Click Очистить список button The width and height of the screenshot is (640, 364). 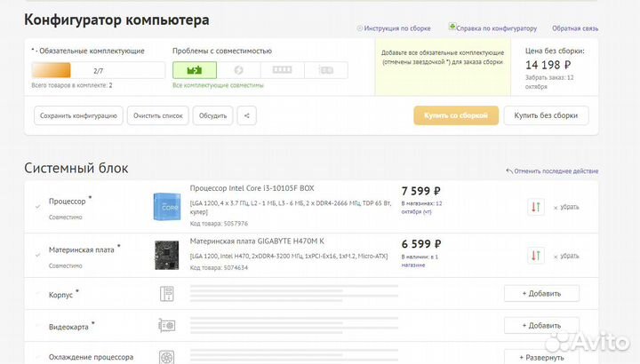(x=158, y=115)
